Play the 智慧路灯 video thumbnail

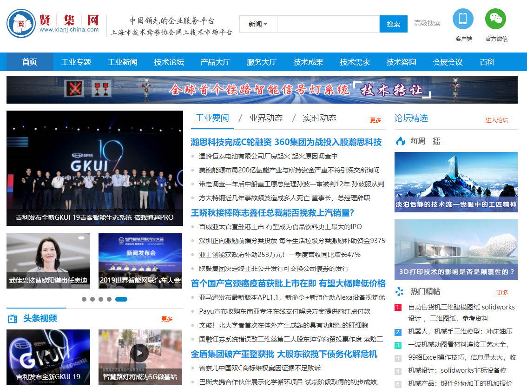pyautogui.click(x=139, y=353)
